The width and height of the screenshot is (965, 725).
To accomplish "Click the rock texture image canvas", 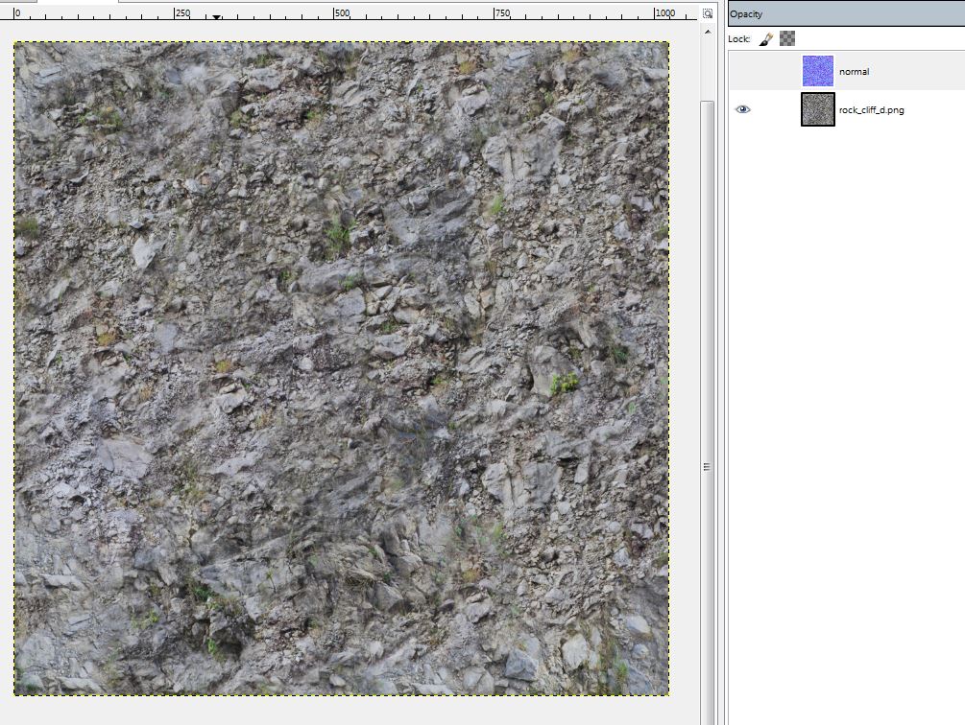I will point(342,368).
